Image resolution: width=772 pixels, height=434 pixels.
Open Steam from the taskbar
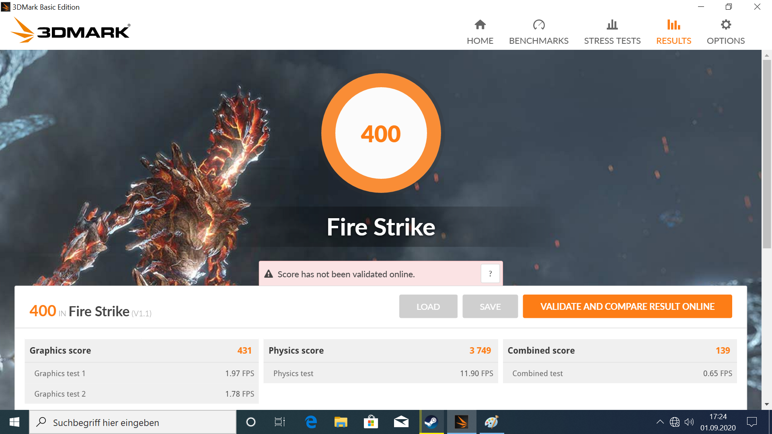431,422
